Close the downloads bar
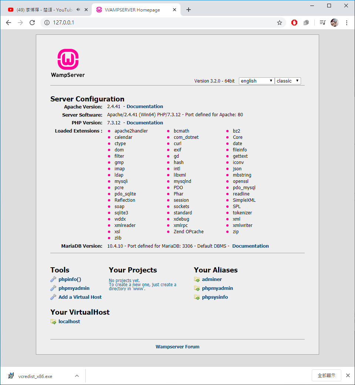 tap(348, 375)
